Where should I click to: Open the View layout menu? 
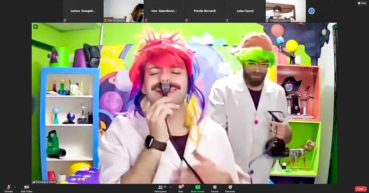(362, 3)
